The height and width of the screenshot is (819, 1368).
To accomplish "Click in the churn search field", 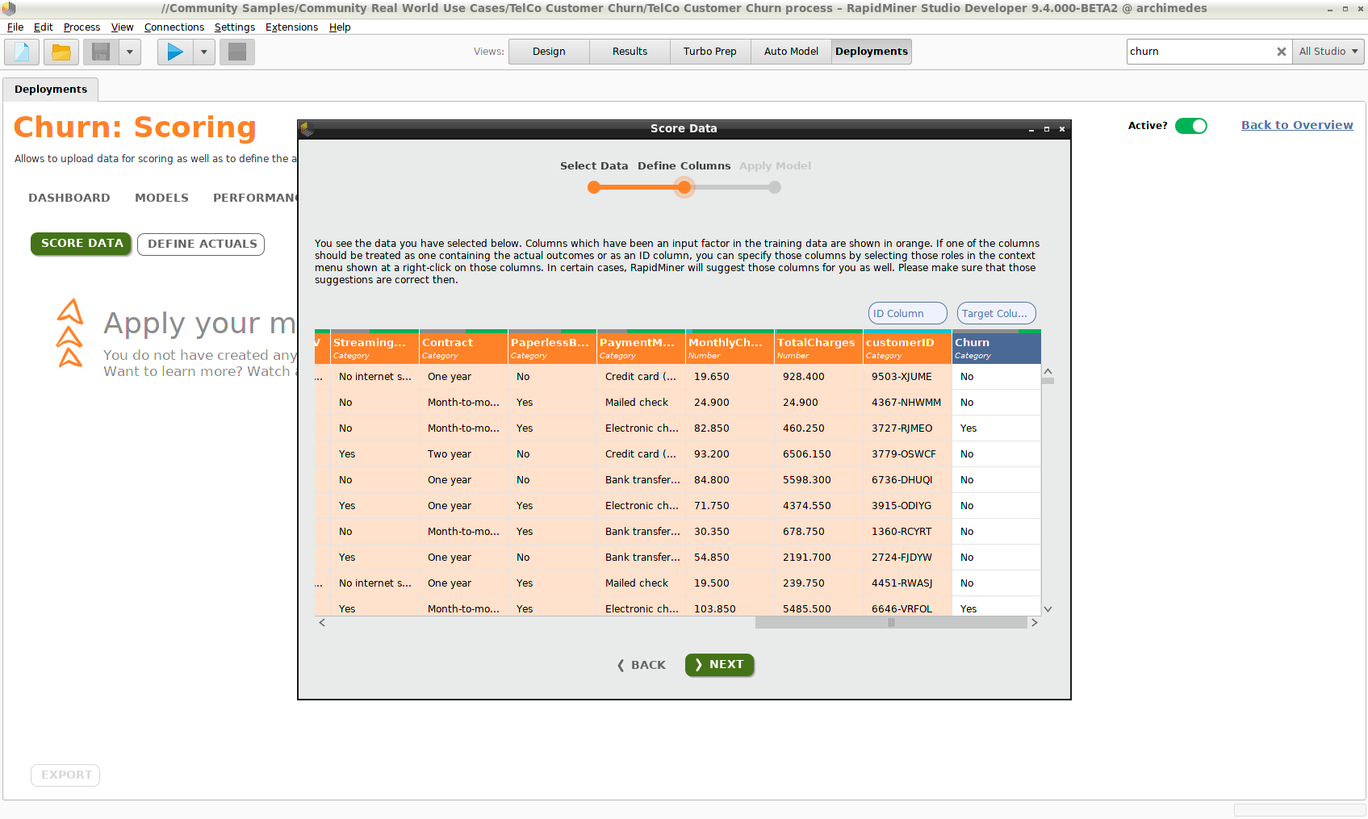I will [1199, 52].
